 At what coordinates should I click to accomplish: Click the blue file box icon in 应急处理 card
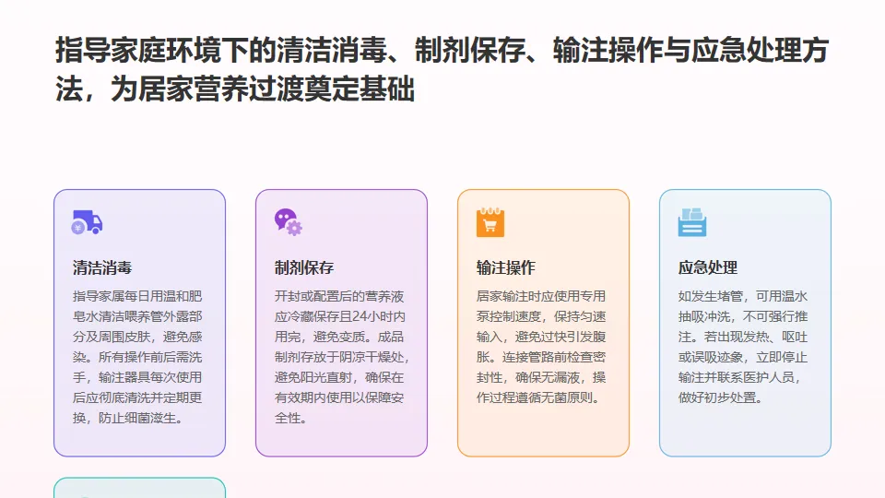point(692,222)
